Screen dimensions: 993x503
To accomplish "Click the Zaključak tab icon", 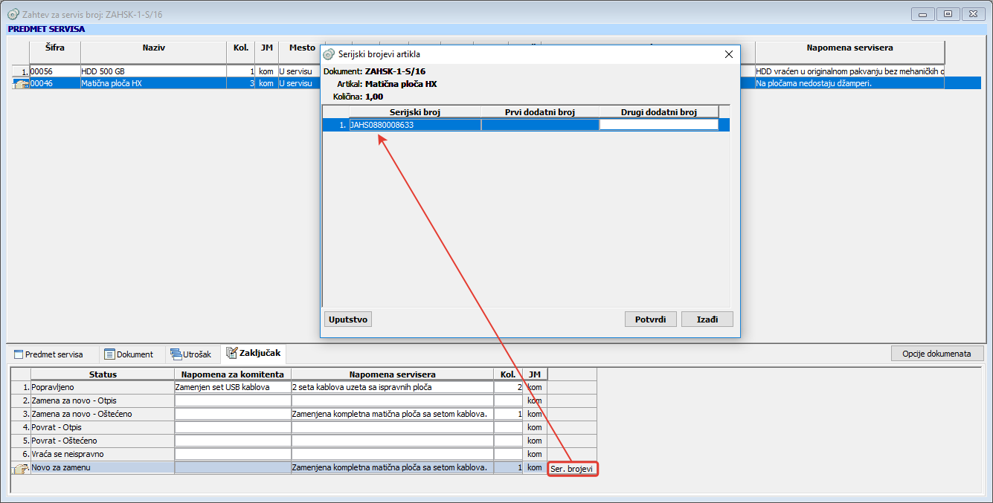I will click(x=231, y=353).
